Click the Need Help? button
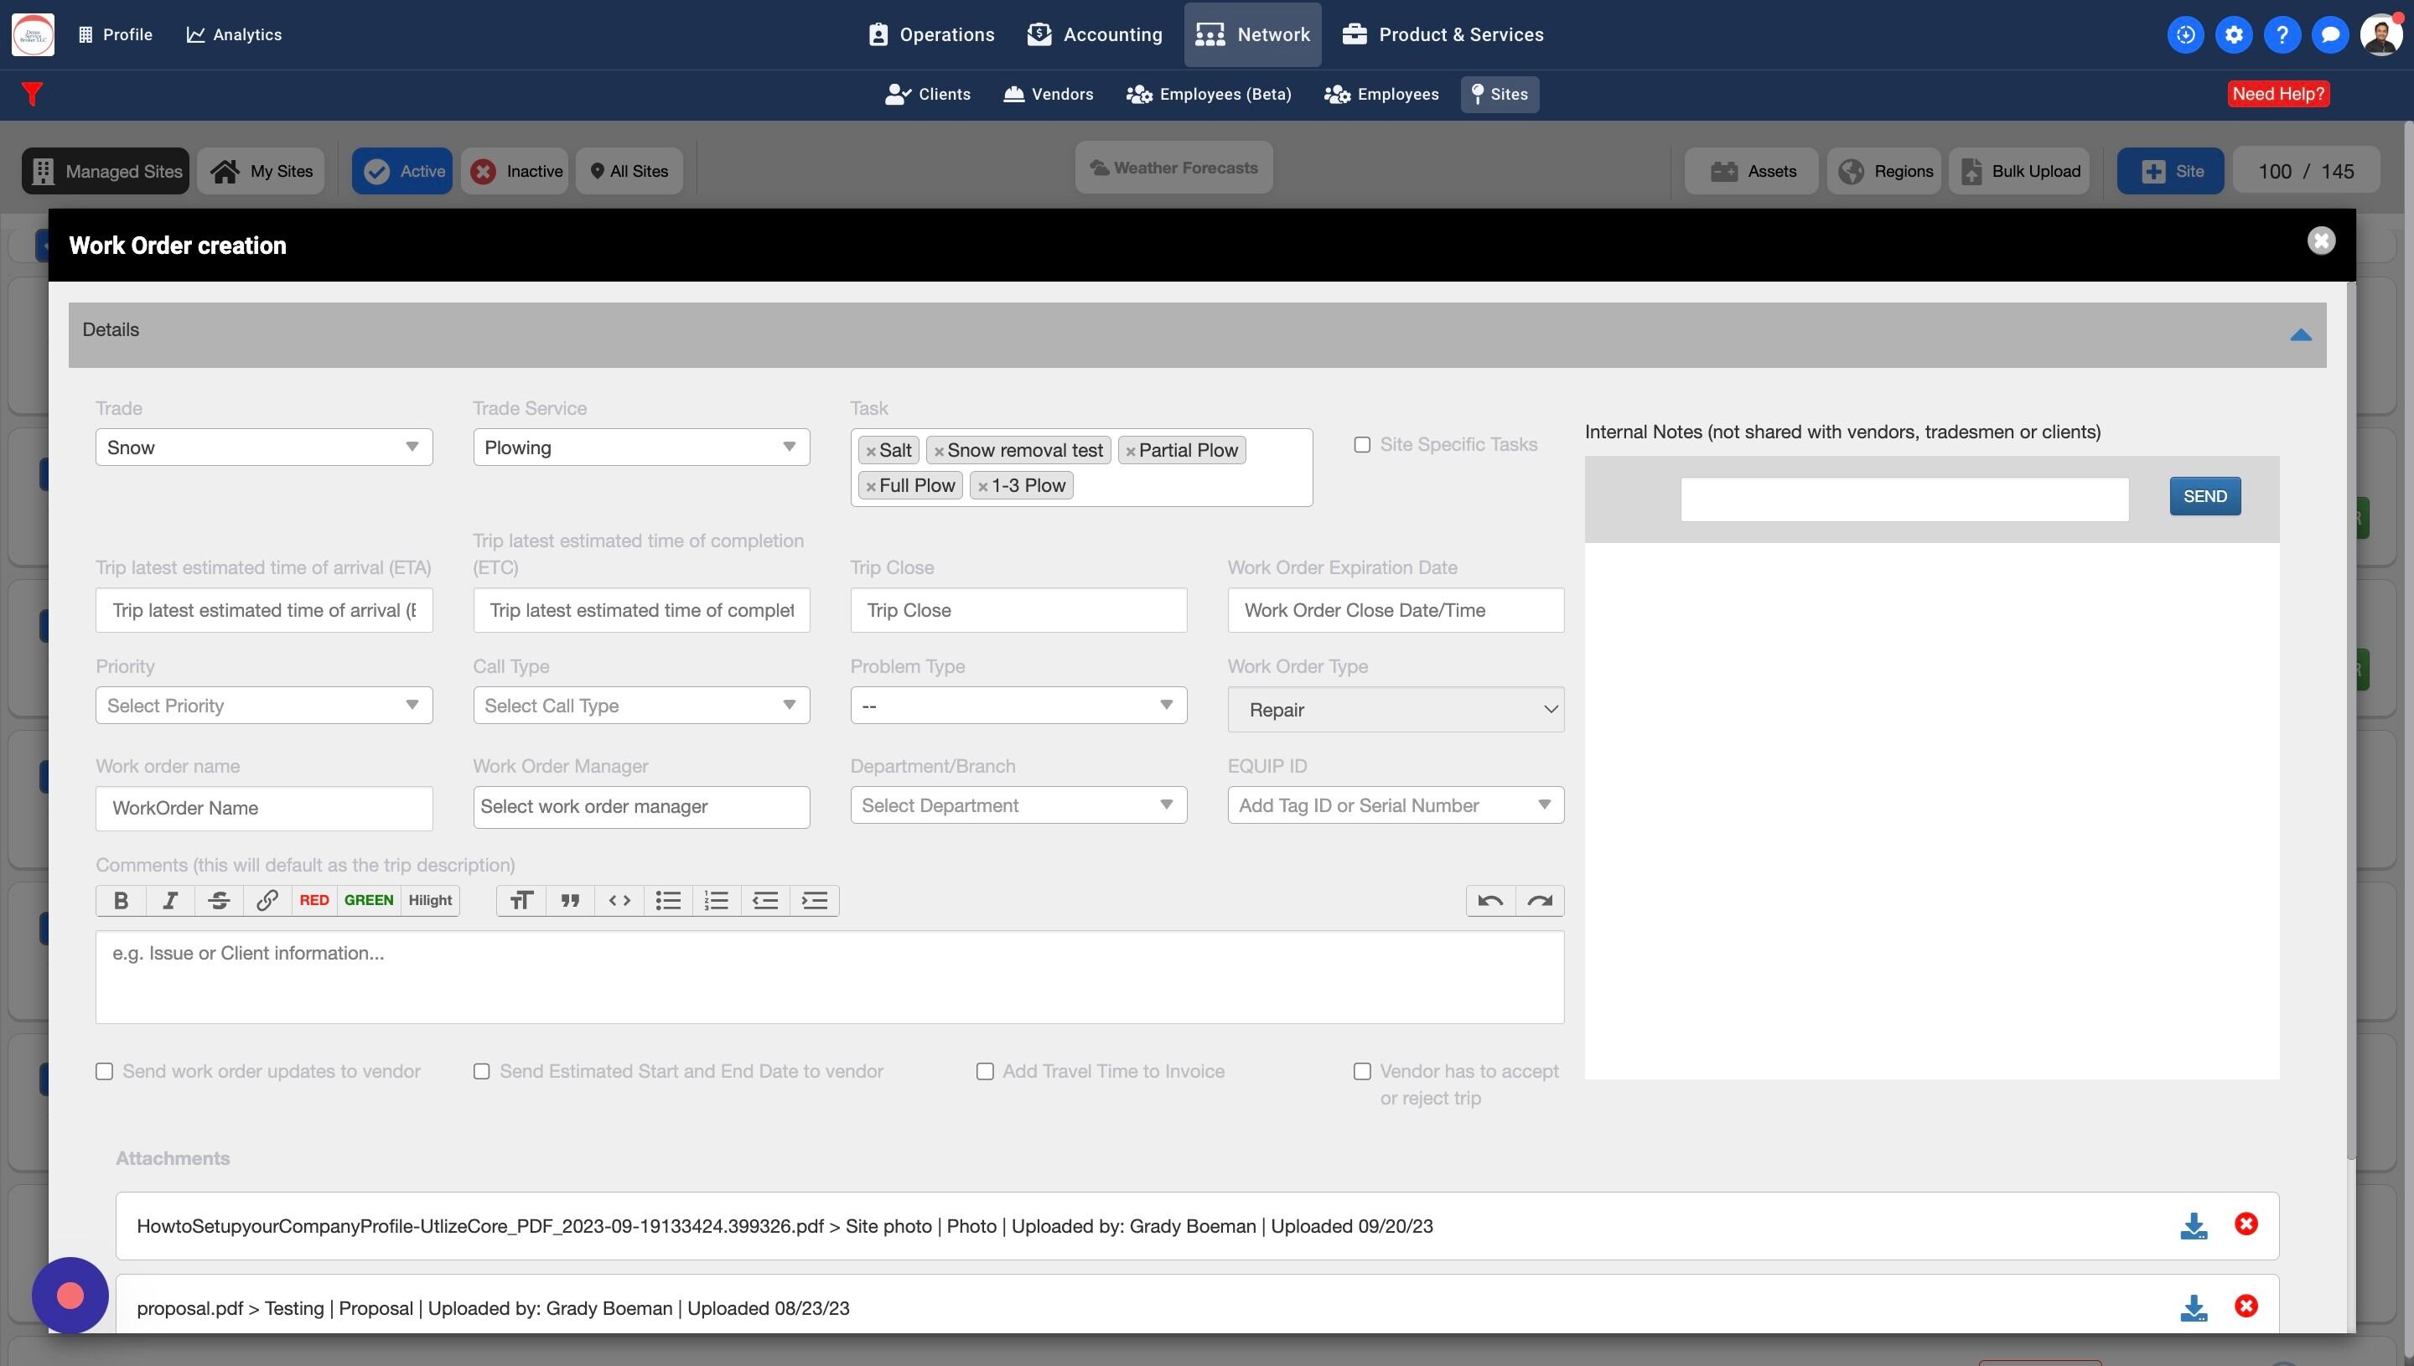 (x=2277, y=94)
